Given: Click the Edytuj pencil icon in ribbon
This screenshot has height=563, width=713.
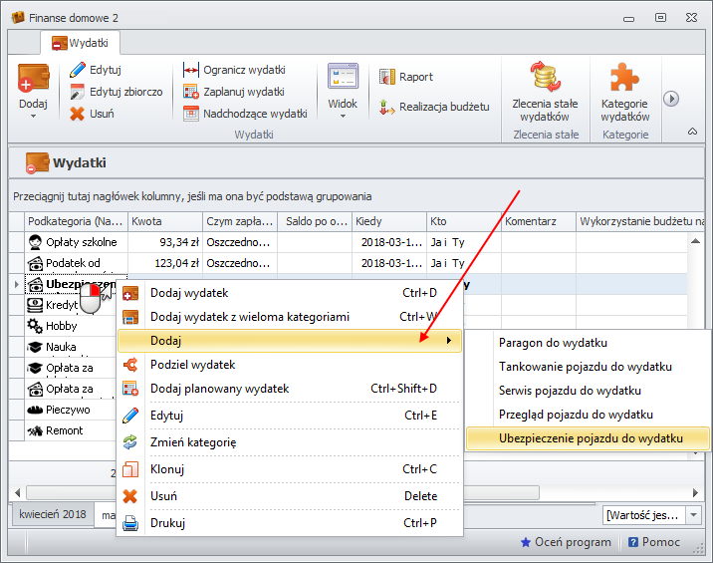Looking at the screenshot, I should 78,70.
